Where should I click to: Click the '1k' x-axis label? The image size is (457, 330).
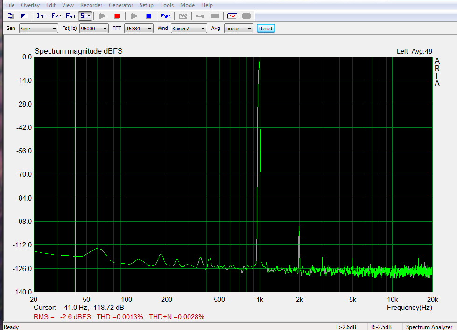click(x=260, y=300)
